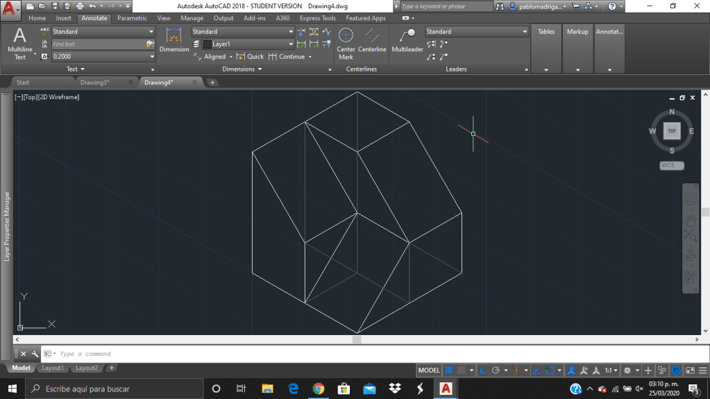Expand the text height 0.2000 dropdown
710x399 pixels.
pos(151,57)
